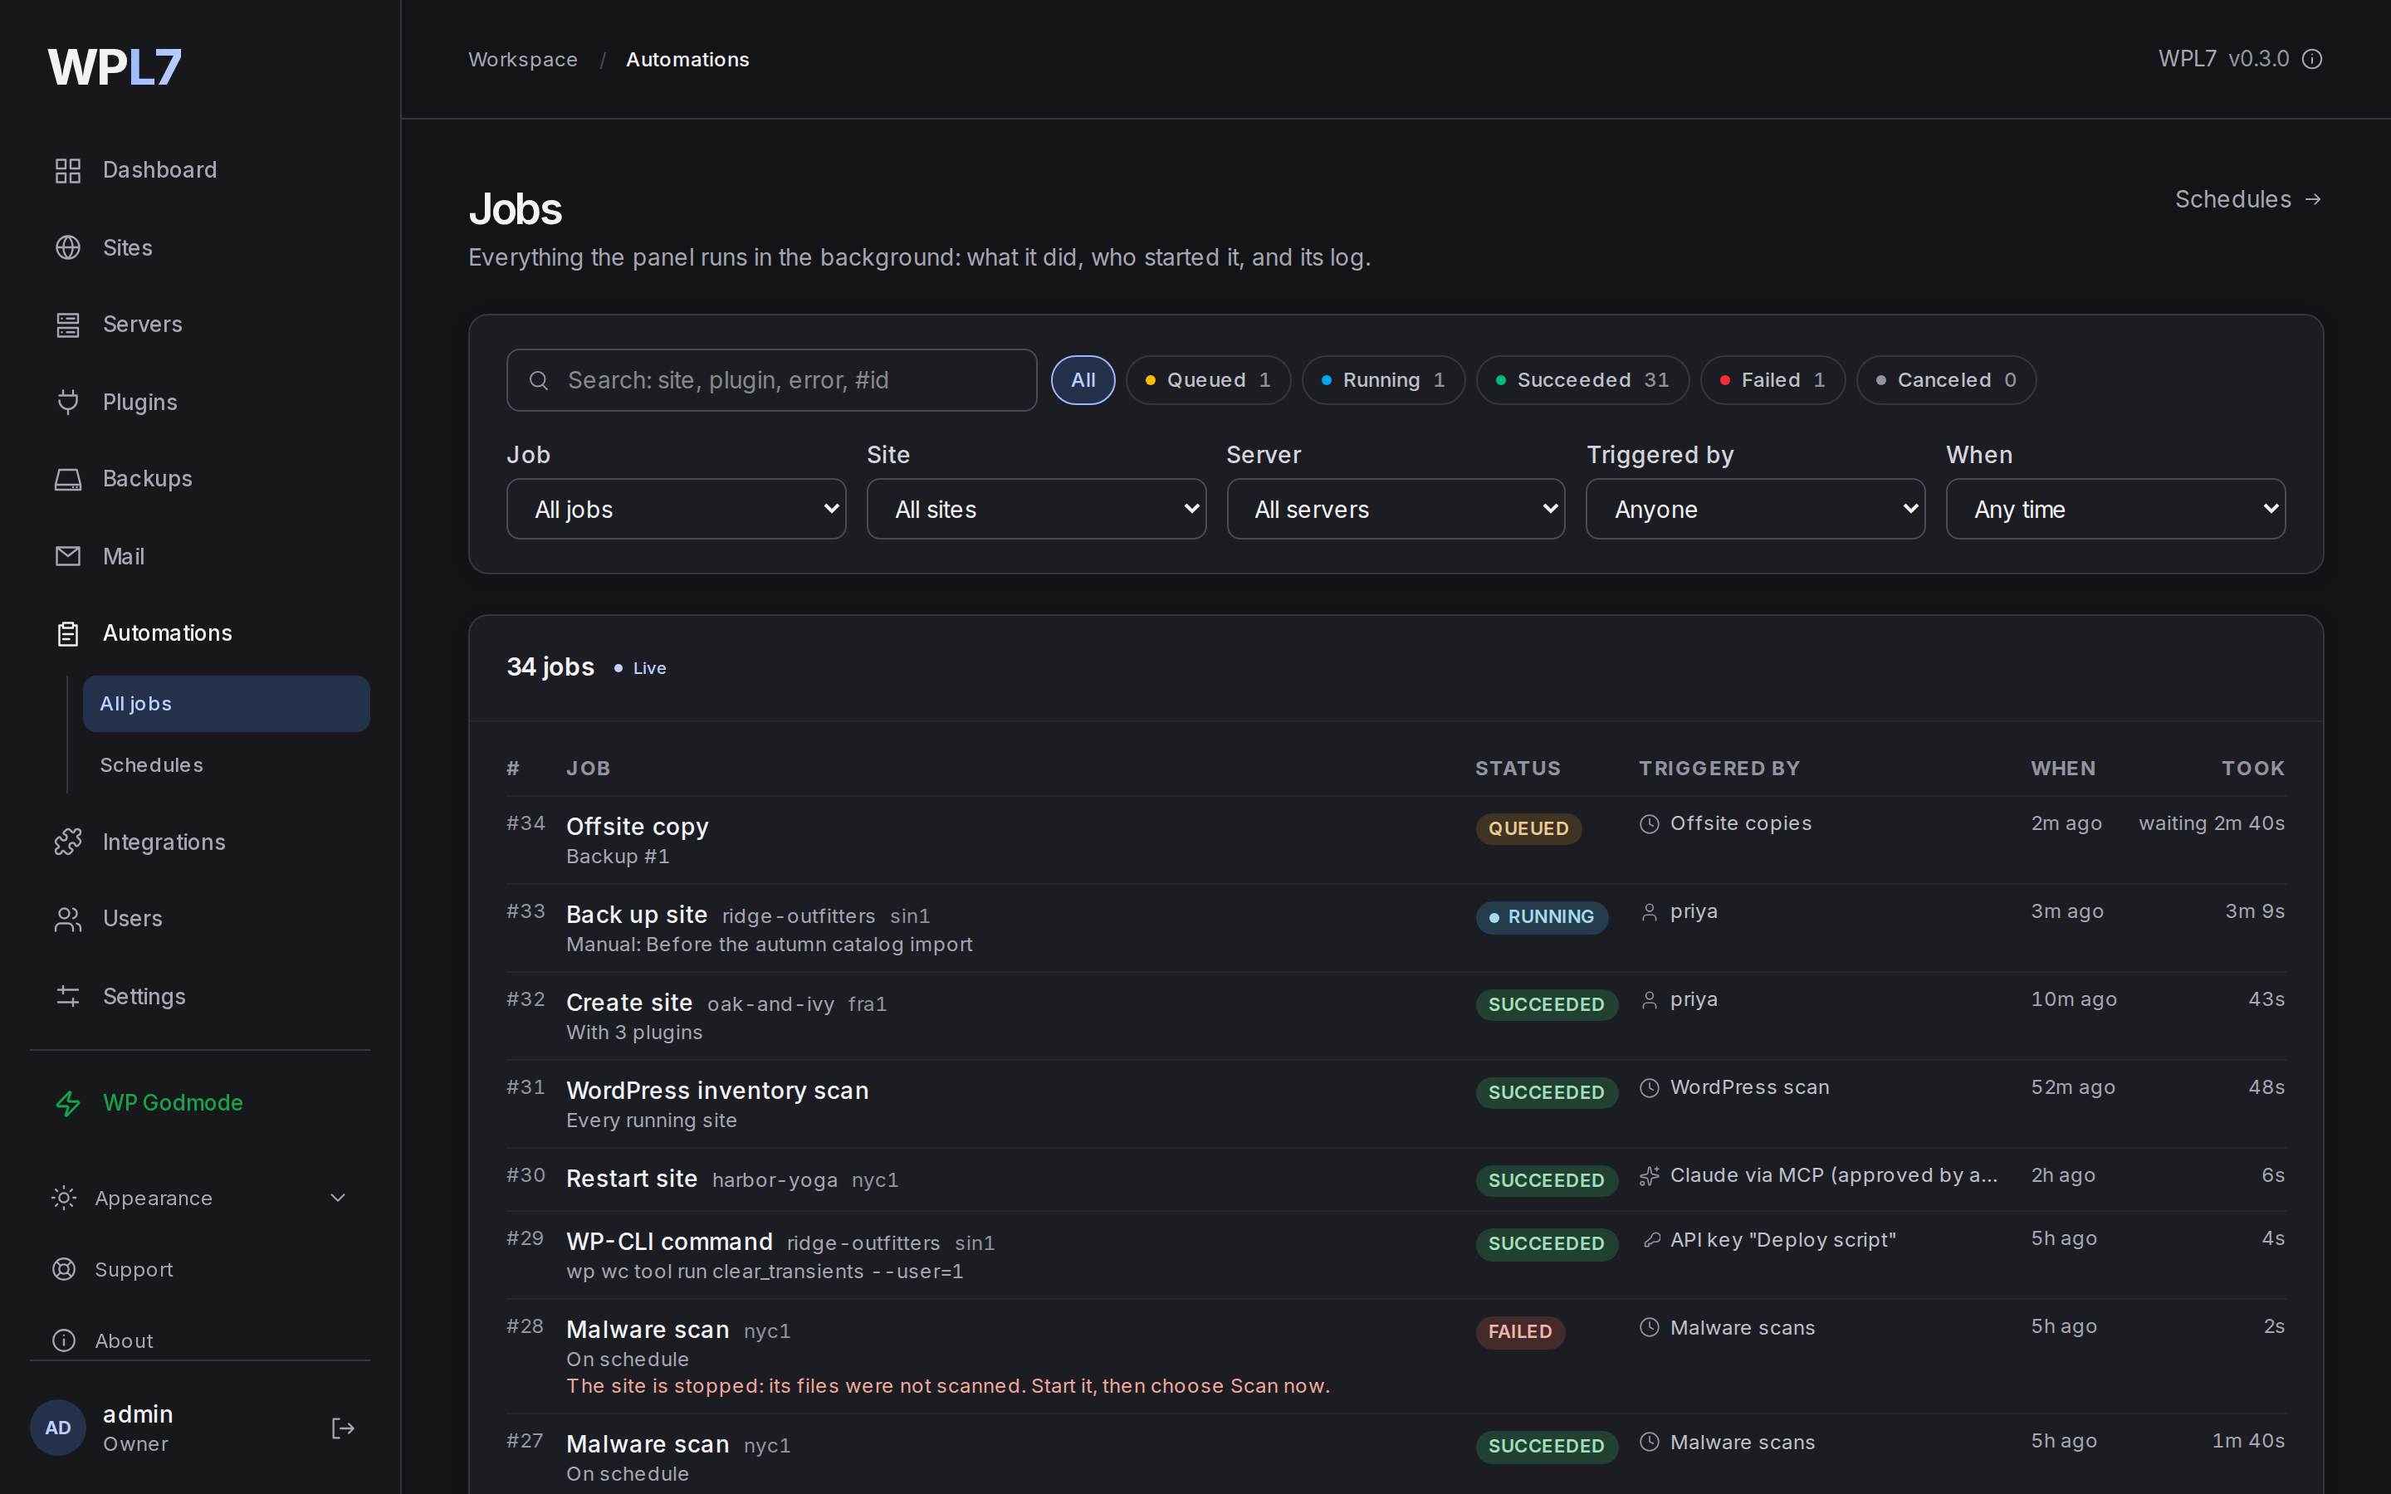
Task: Show only Canceled jobs
Action: point(1945,380)
